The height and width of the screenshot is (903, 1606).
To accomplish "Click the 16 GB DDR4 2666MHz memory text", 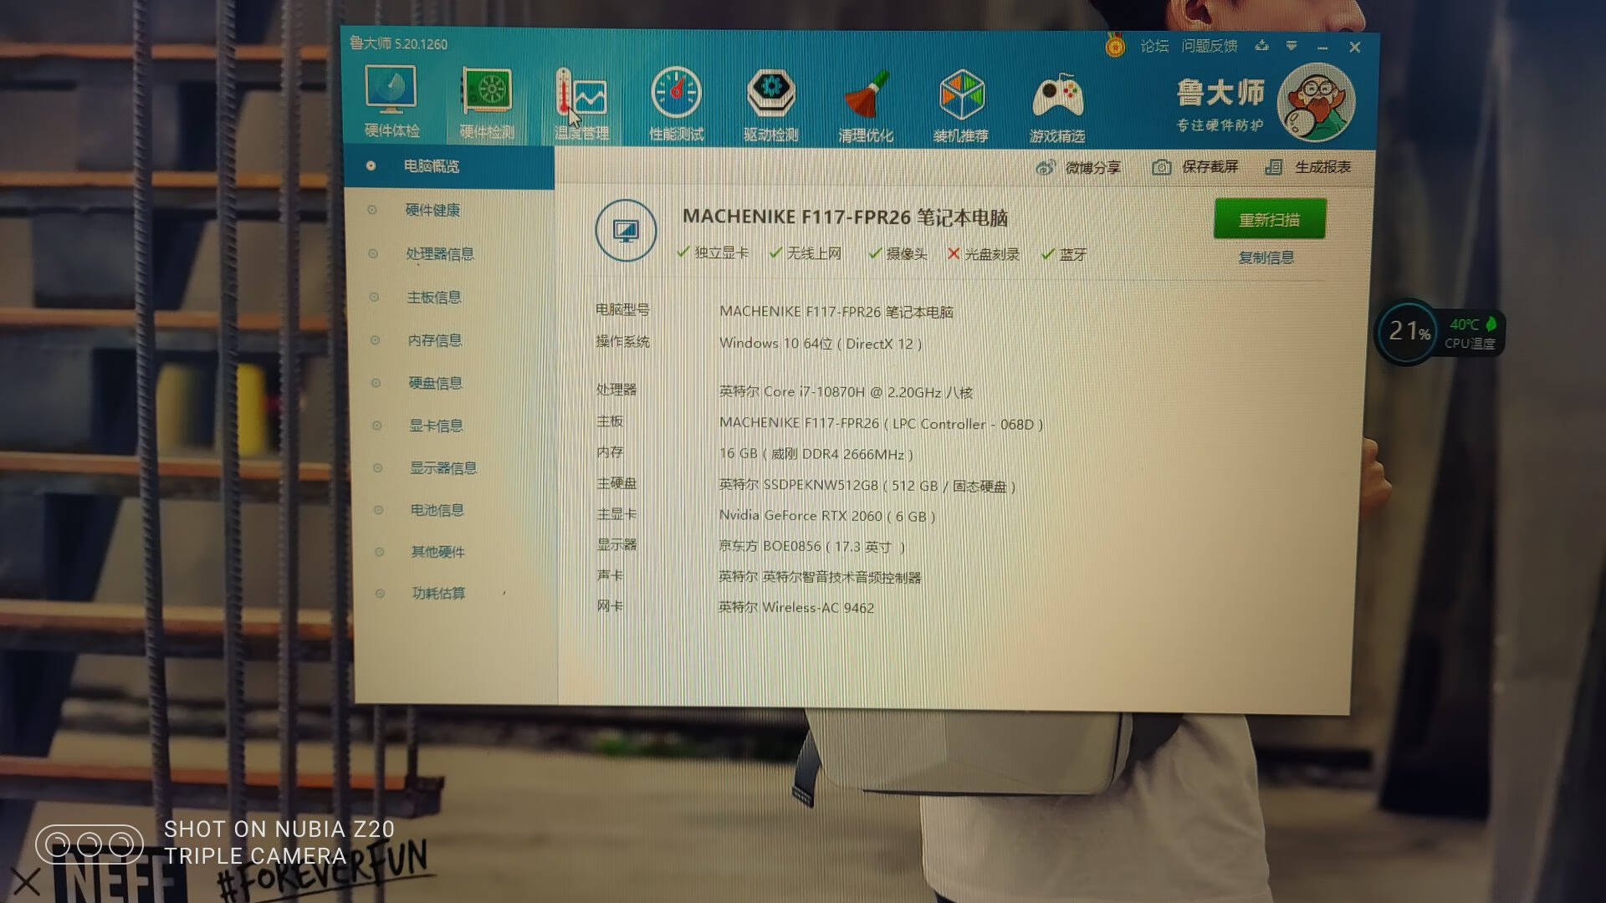I will [x=816, y=454].
